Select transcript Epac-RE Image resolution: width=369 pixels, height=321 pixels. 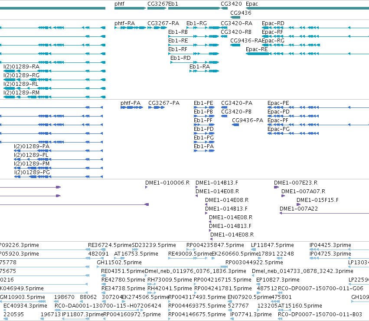pyautogui.click(x=307, y=54)
